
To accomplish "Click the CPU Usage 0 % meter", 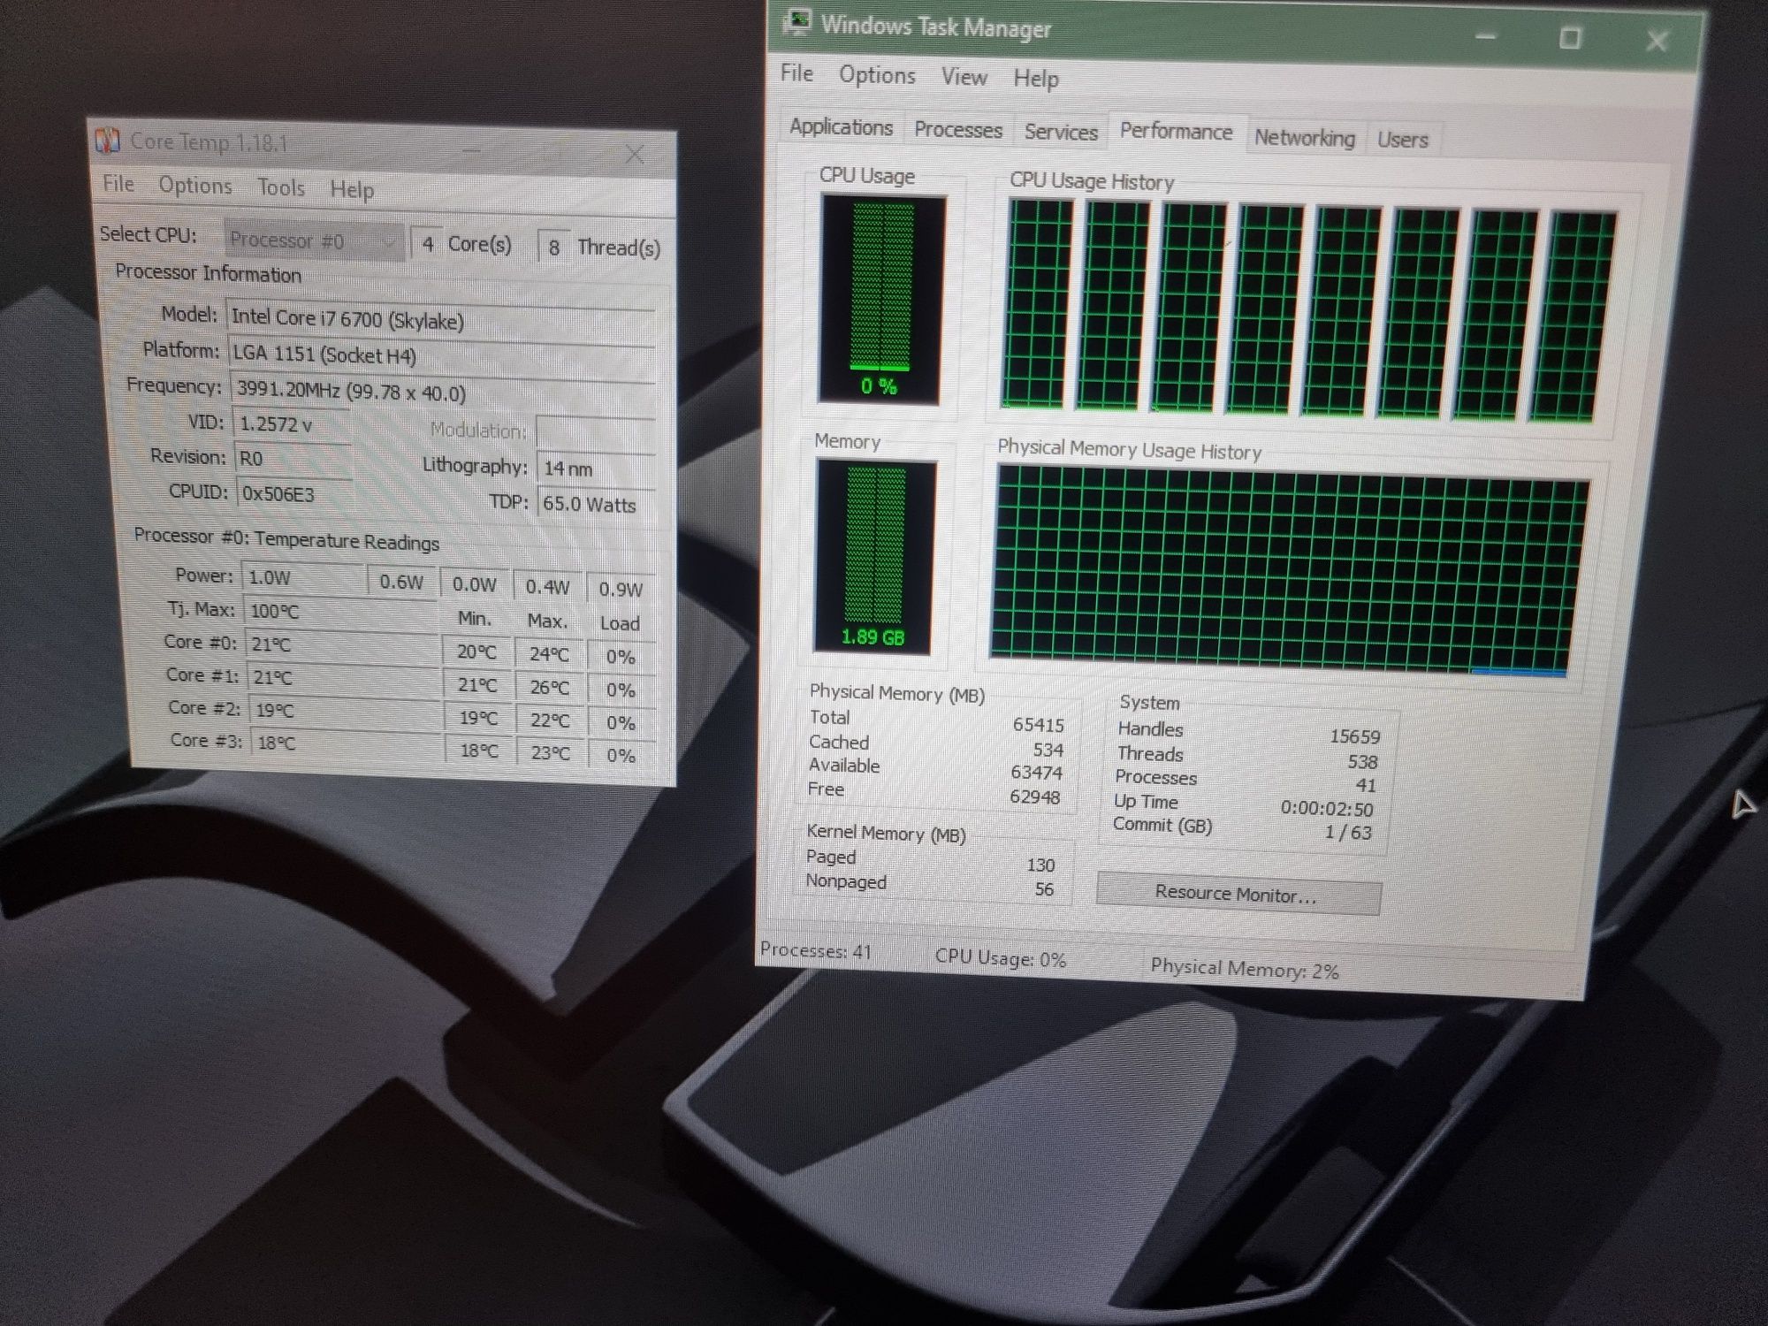I will (x=881, y=300).
